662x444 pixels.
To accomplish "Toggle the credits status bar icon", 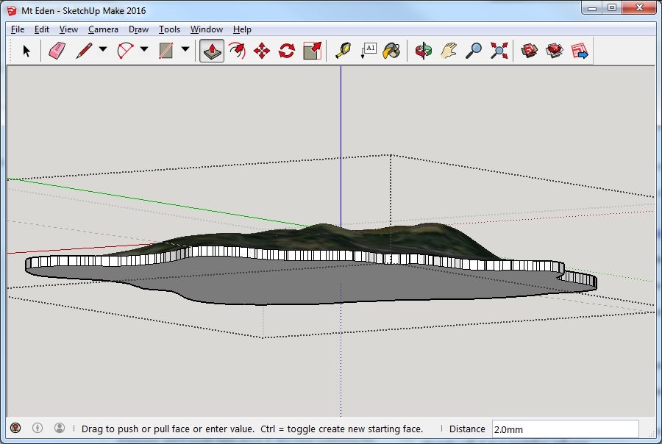I will [x=38, y=428].
